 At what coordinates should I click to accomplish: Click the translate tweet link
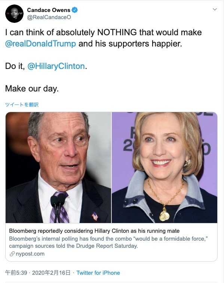coord(22,105)
